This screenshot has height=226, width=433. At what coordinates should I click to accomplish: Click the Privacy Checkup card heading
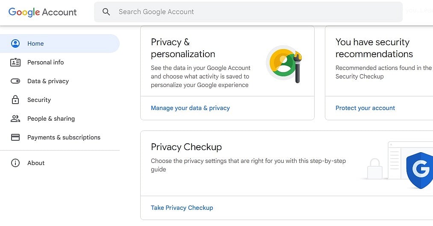186,147
